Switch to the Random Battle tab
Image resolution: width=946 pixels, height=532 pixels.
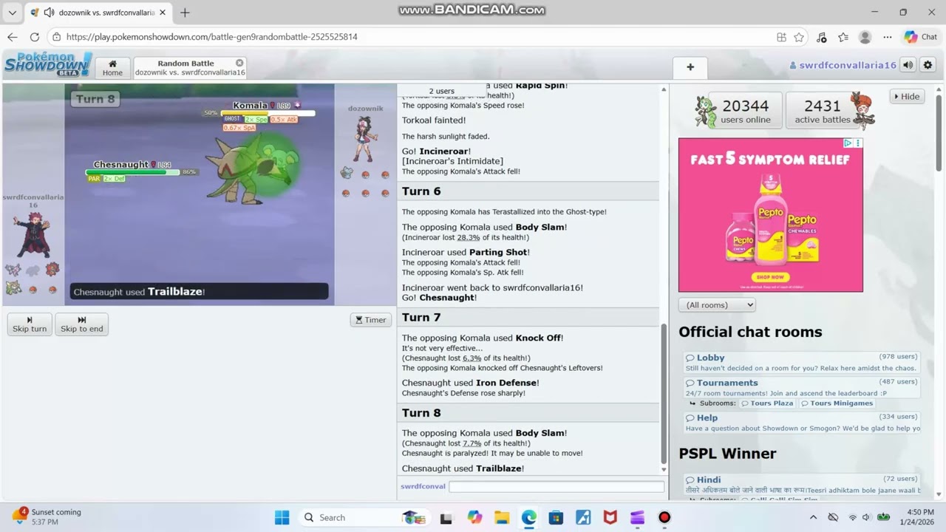189,68
